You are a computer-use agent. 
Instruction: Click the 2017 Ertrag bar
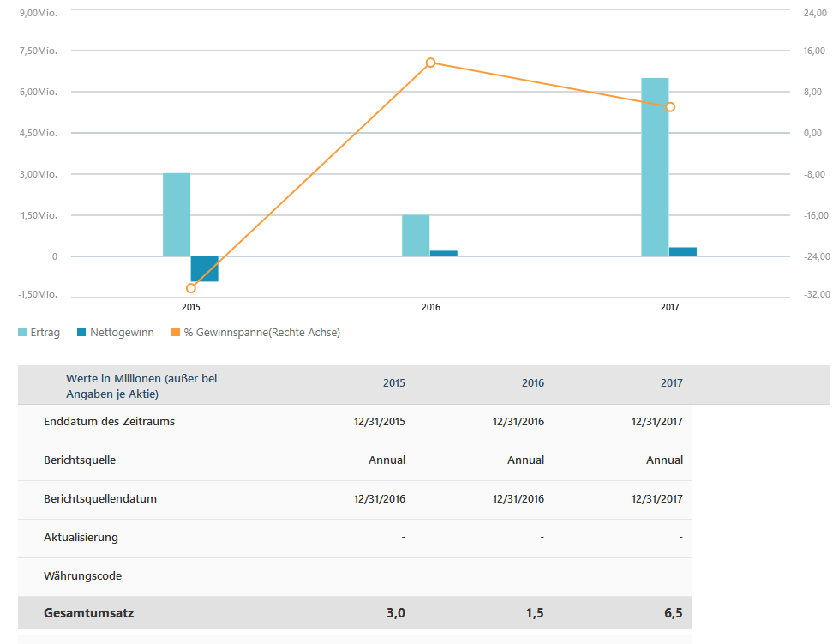pyautogui.click(x=655, y=167)
